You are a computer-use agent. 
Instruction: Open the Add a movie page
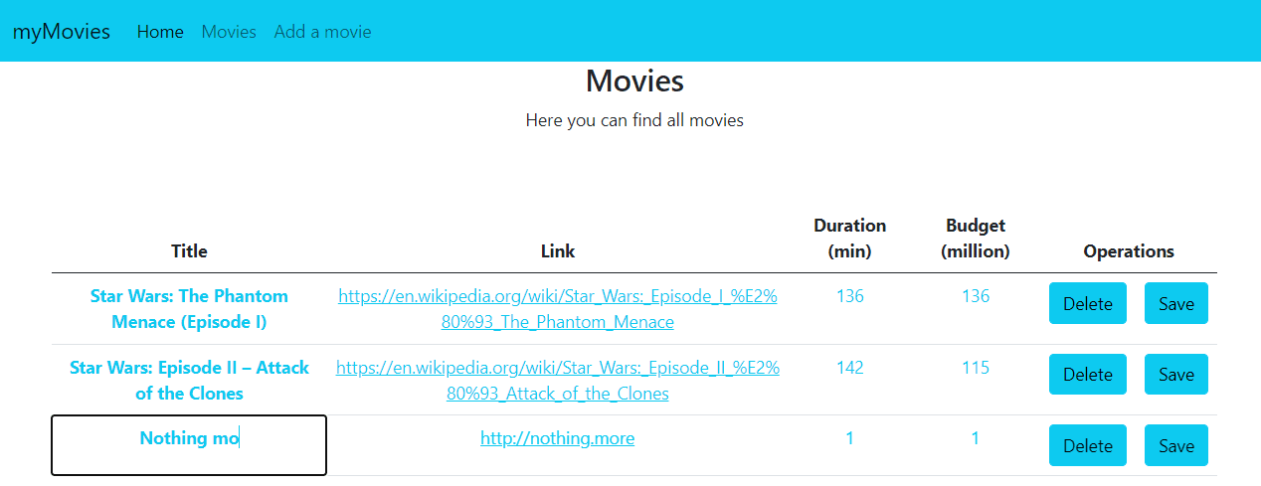click(322, 32)
